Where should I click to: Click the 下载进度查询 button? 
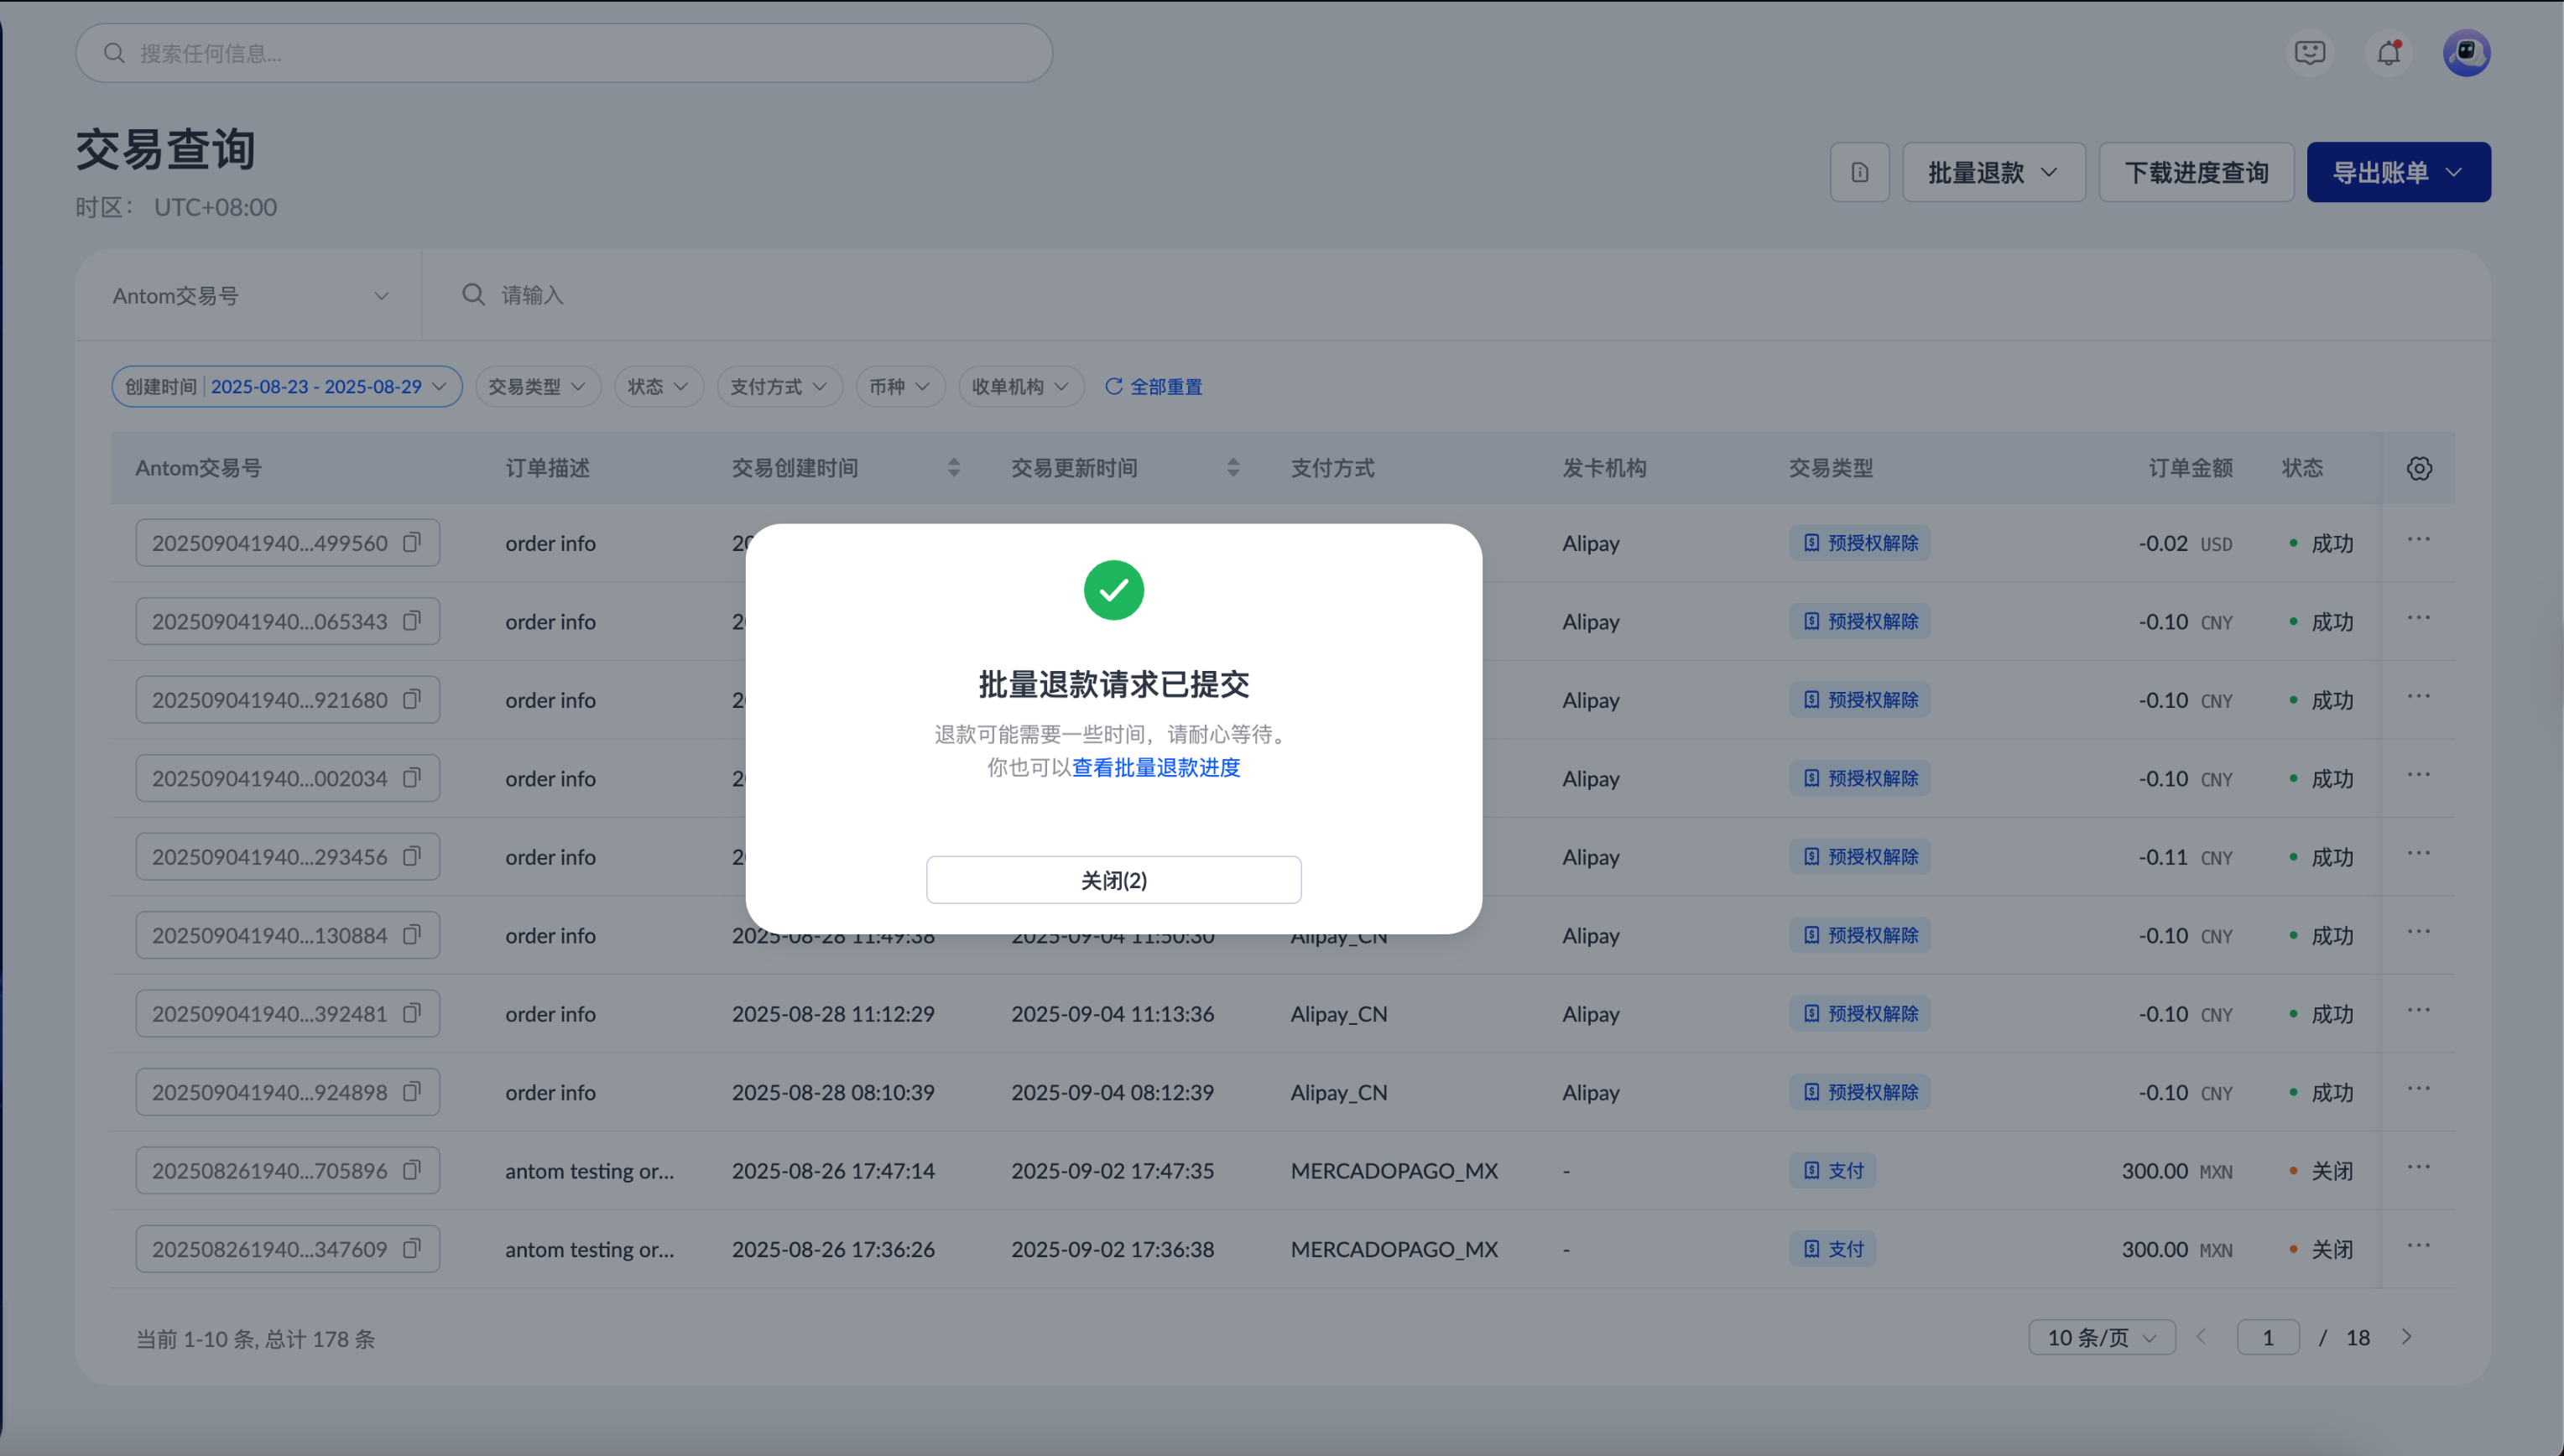coord(2196,172)
